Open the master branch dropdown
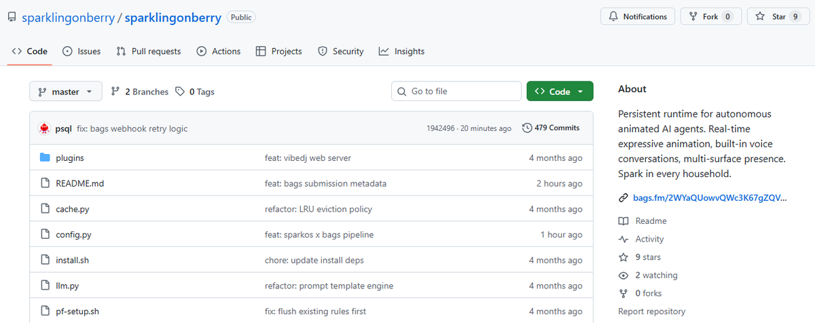Viewport: 815px width, 323px height. 66,92
